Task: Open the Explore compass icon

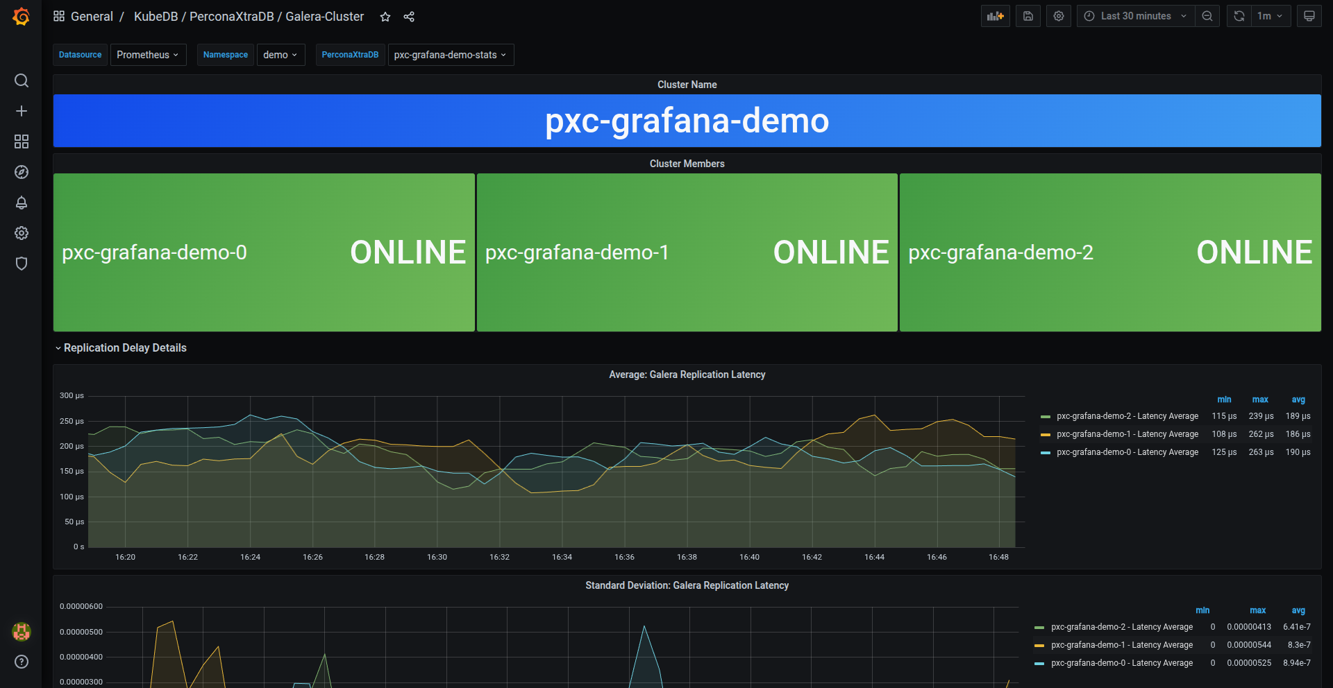Action: 22,172
